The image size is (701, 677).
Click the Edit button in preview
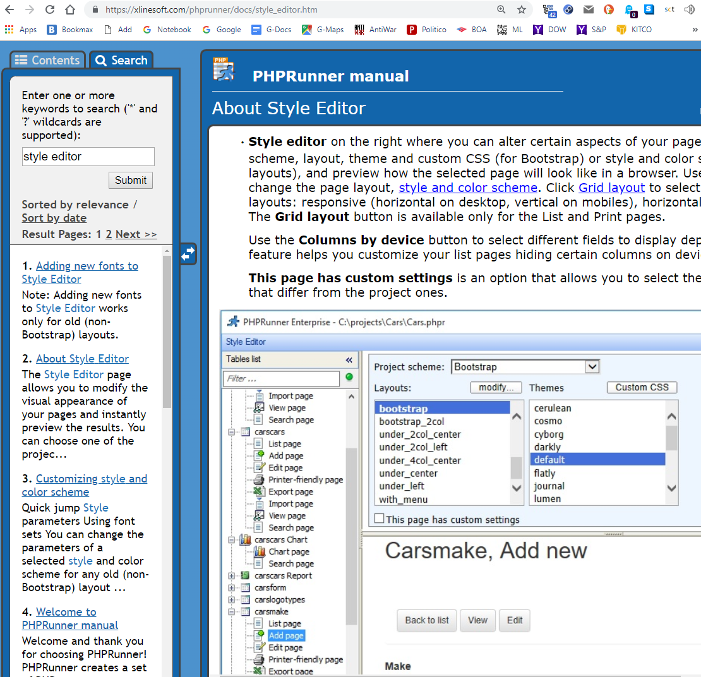(515, 620)
